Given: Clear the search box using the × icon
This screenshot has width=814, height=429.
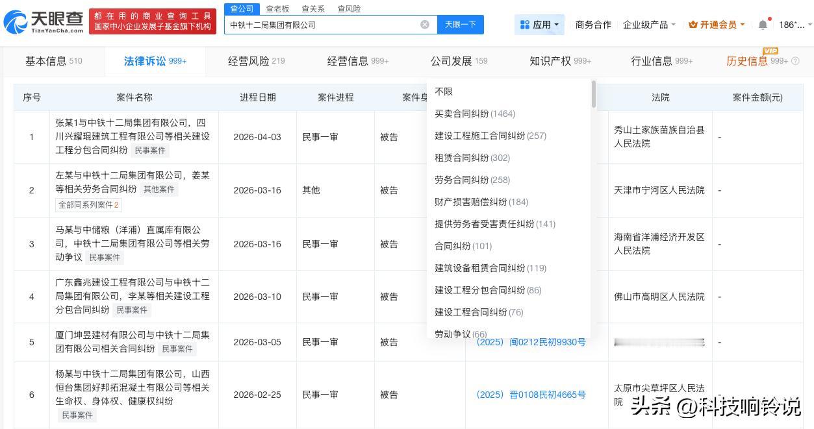Looking at the screenshot, I should pos(425,24).
